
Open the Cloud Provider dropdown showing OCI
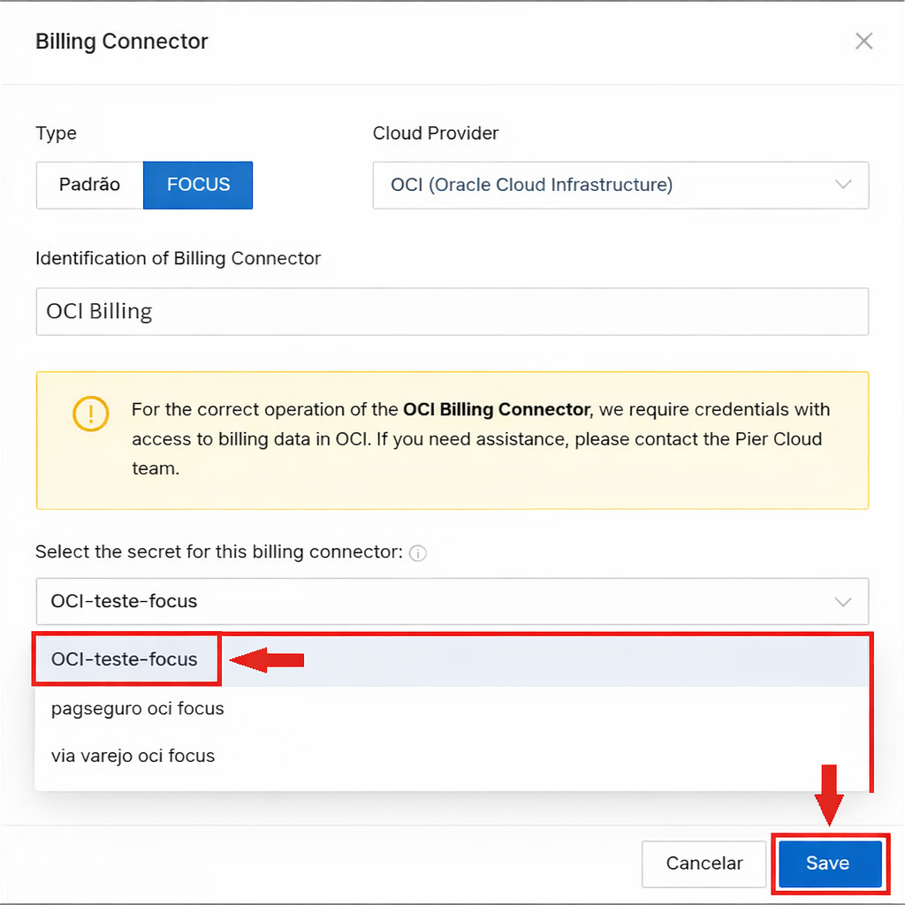click(x=619, y=185)
